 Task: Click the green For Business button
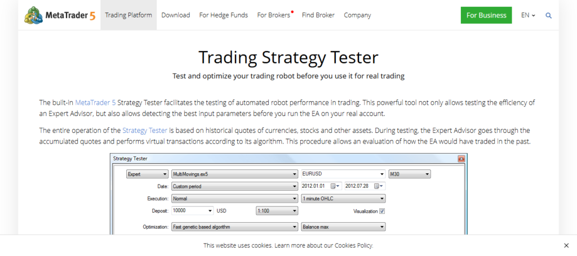tap(486, 15)
